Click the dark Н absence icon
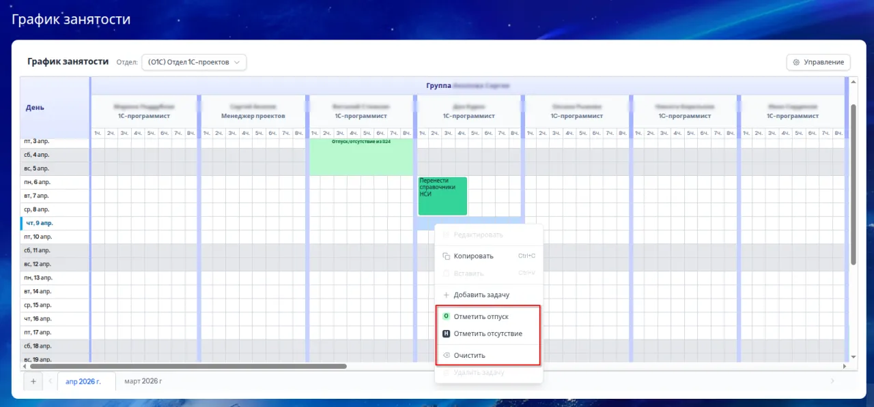Screen dimensions: 874x407 tap(446, 334)
